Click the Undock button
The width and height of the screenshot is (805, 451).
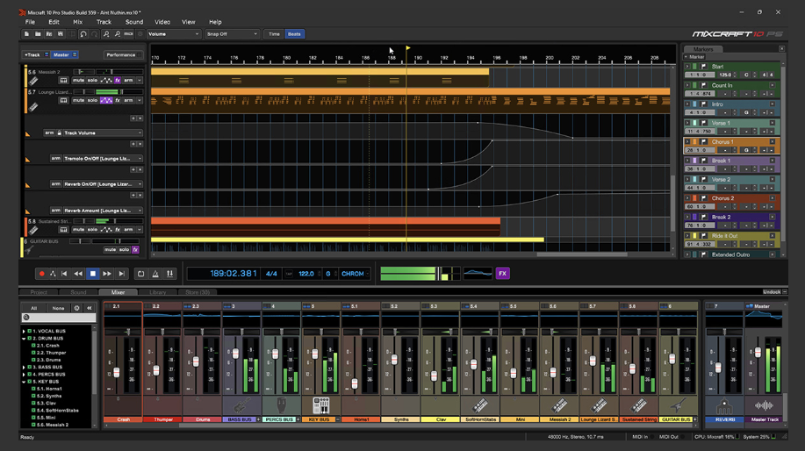[771, 292]
